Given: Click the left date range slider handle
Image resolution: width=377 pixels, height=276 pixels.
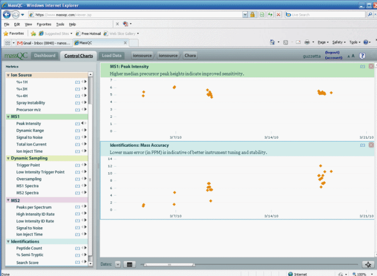Looking at the screenshot, I should (x=145, y=264).
